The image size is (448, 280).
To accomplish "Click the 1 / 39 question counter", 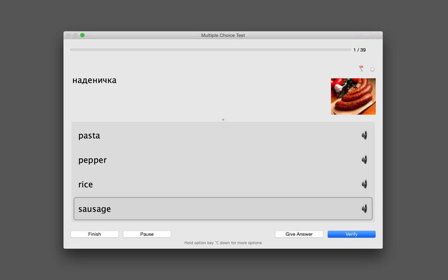I will pyautogui.click(x=360, y=50).
